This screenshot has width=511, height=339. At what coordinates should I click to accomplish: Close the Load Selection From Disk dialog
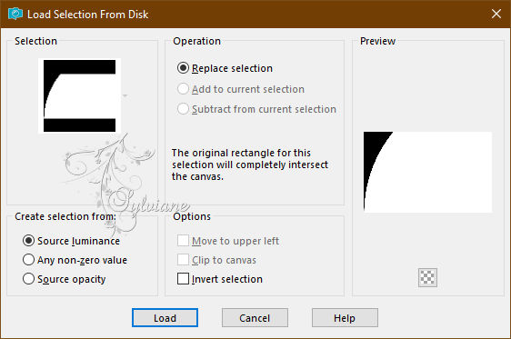click(x=496, y=14)
